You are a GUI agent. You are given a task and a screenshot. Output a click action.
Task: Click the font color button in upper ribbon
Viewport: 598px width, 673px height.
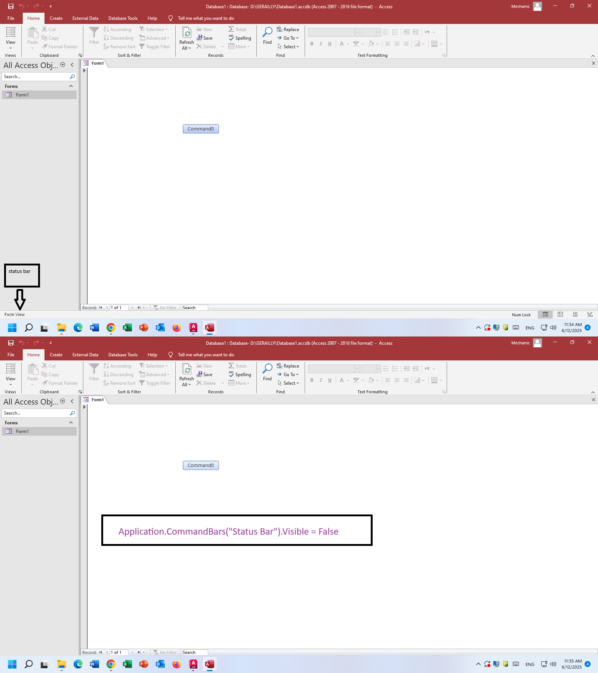point(342,44)
